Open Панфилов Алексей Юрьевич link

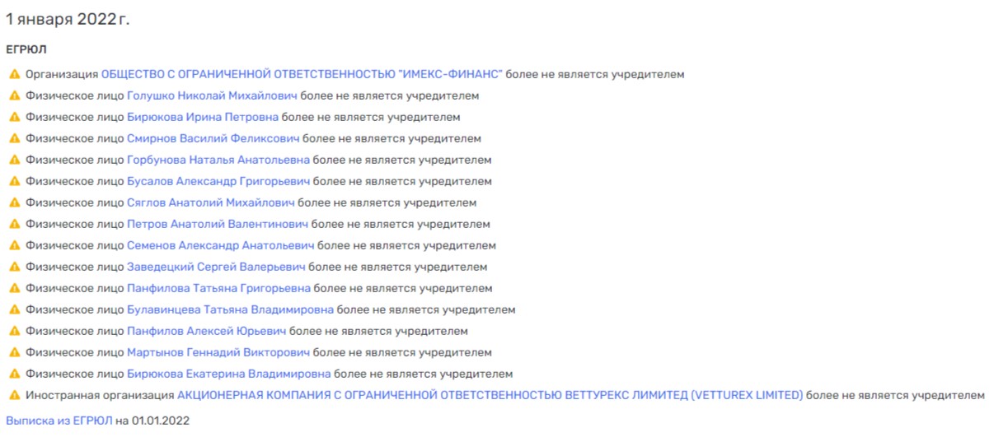click(x=207, y=331)
